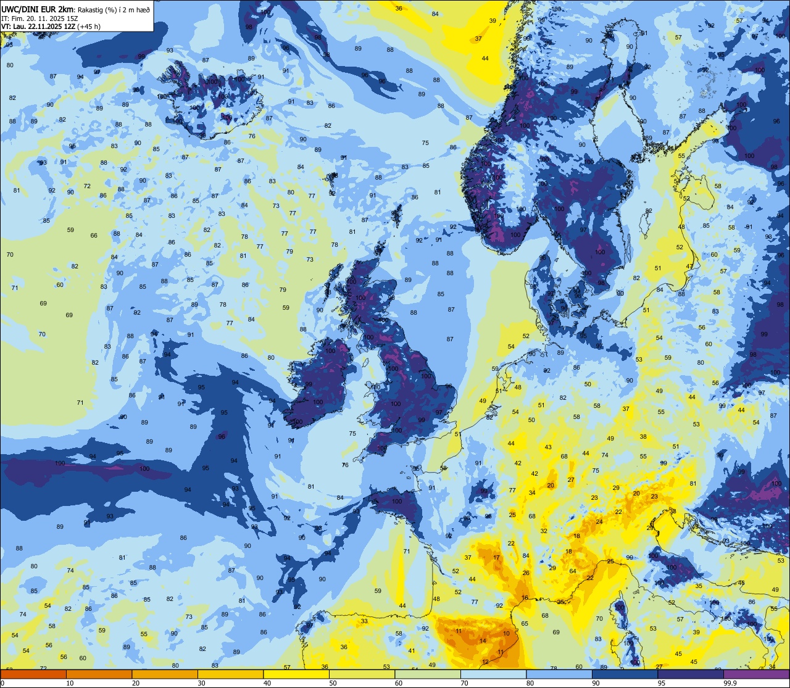Viewport: 790px width, 688px height.
Task: Click the 'Rakastig (%) í 2 m hæð' label
Action: [x=113, y=10]
